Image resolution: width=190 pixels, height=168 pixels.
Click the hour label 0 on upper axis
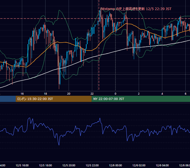[115, 94]
